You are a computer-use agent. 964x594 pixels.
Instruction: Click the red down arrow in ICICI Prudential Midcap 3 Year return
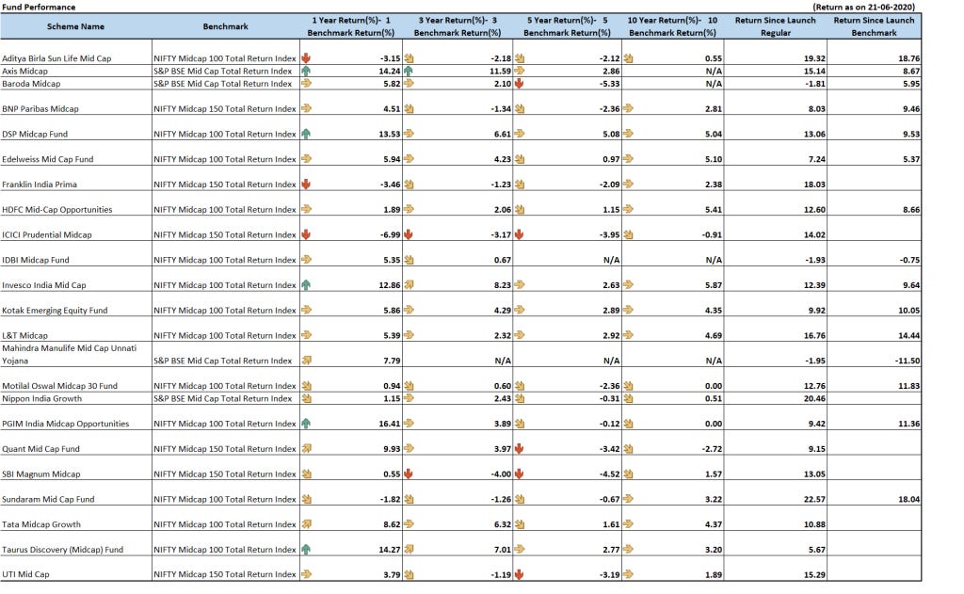pos(409,234)
